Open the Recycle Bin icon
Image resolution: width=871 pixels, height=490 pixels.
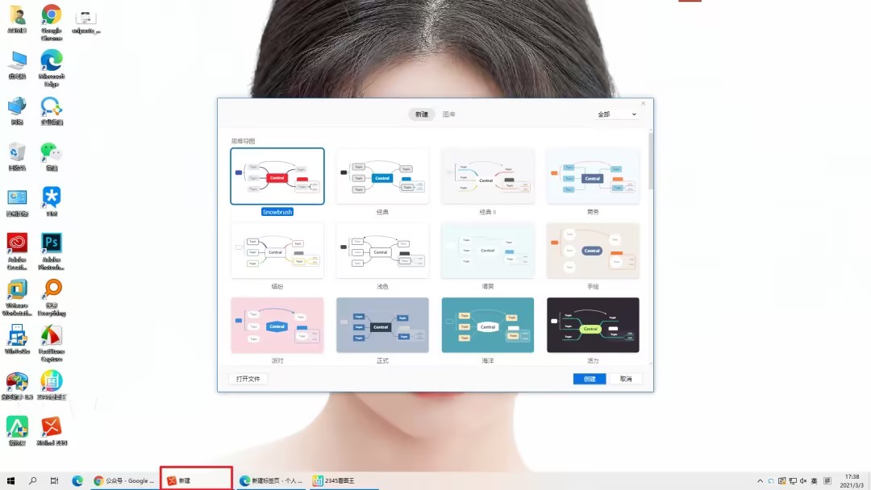pos(17,152)
